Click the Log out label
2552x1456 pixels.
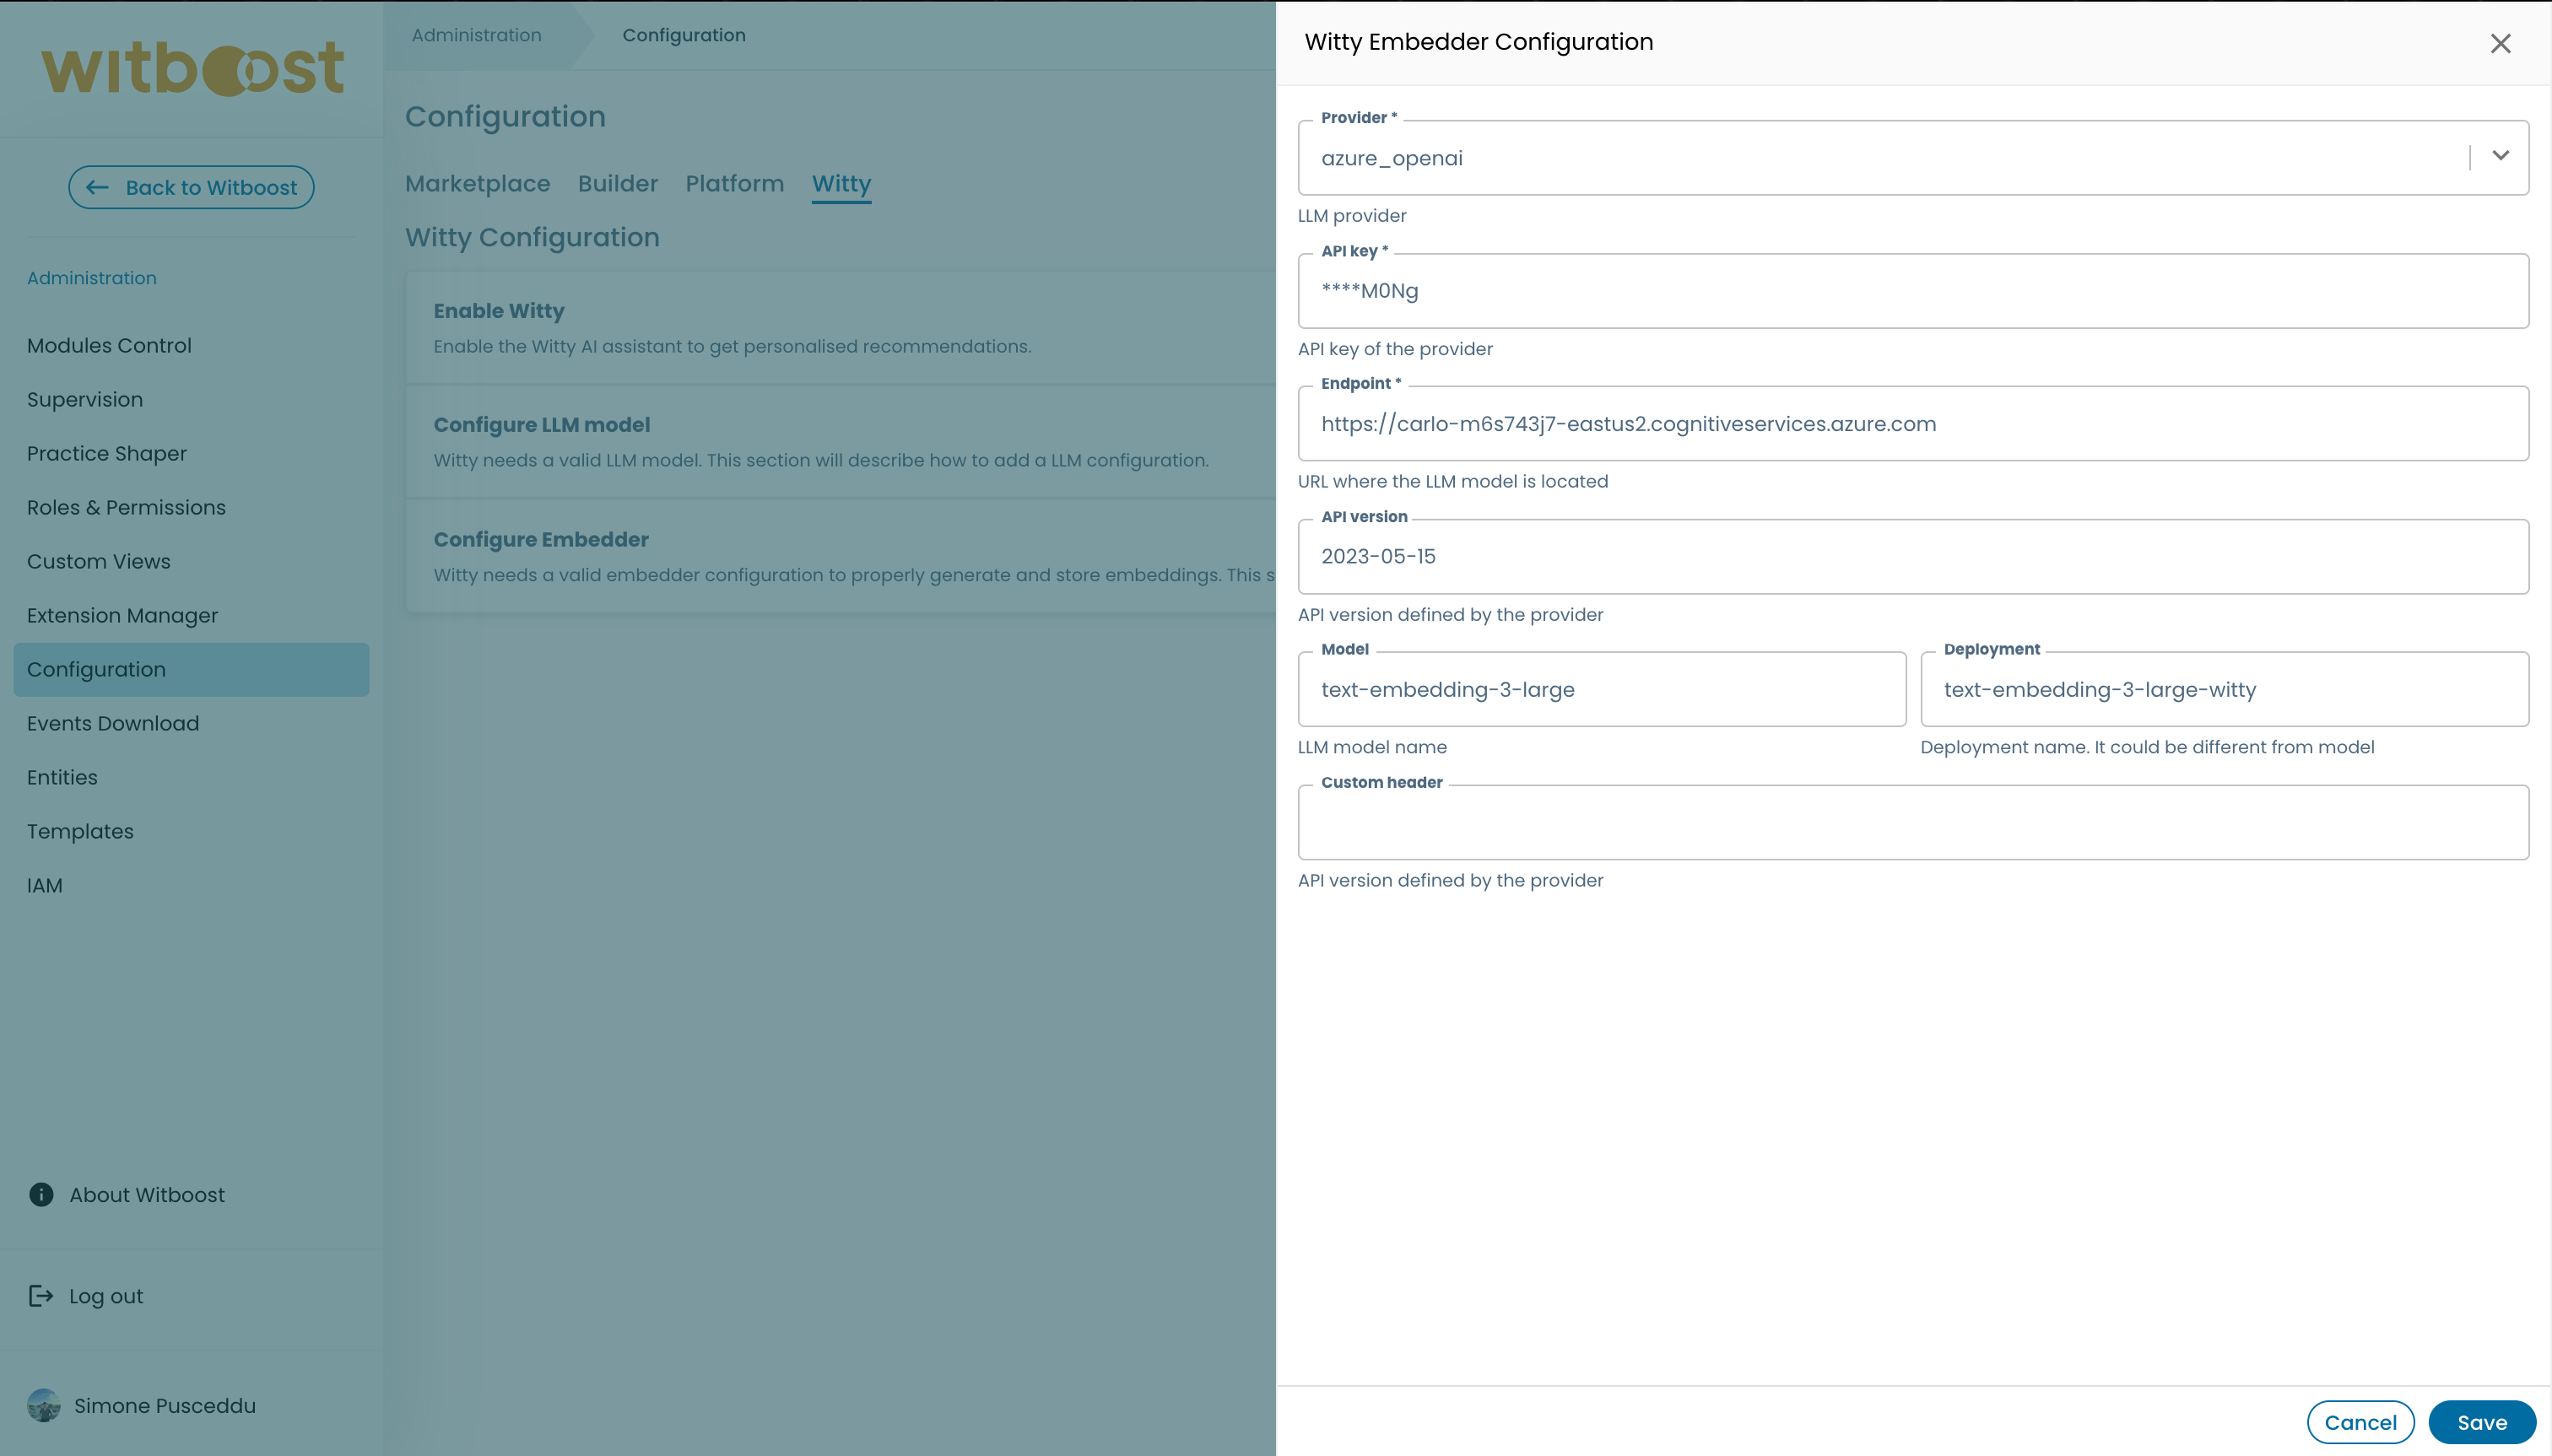106,1296
